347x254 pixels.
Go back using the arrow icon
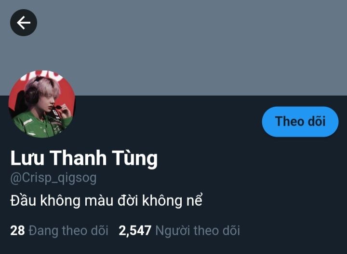click(x=24, y=23)
